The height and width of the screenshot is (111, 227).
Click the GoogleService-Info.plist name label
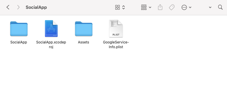(116, 45)
